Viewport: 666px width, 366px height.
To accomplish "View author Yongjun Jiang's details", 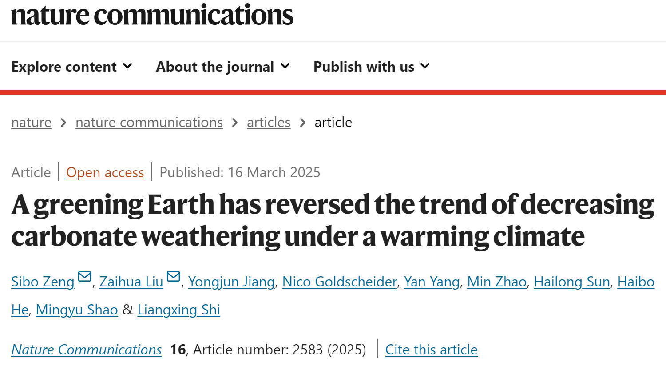I will 231,282.
